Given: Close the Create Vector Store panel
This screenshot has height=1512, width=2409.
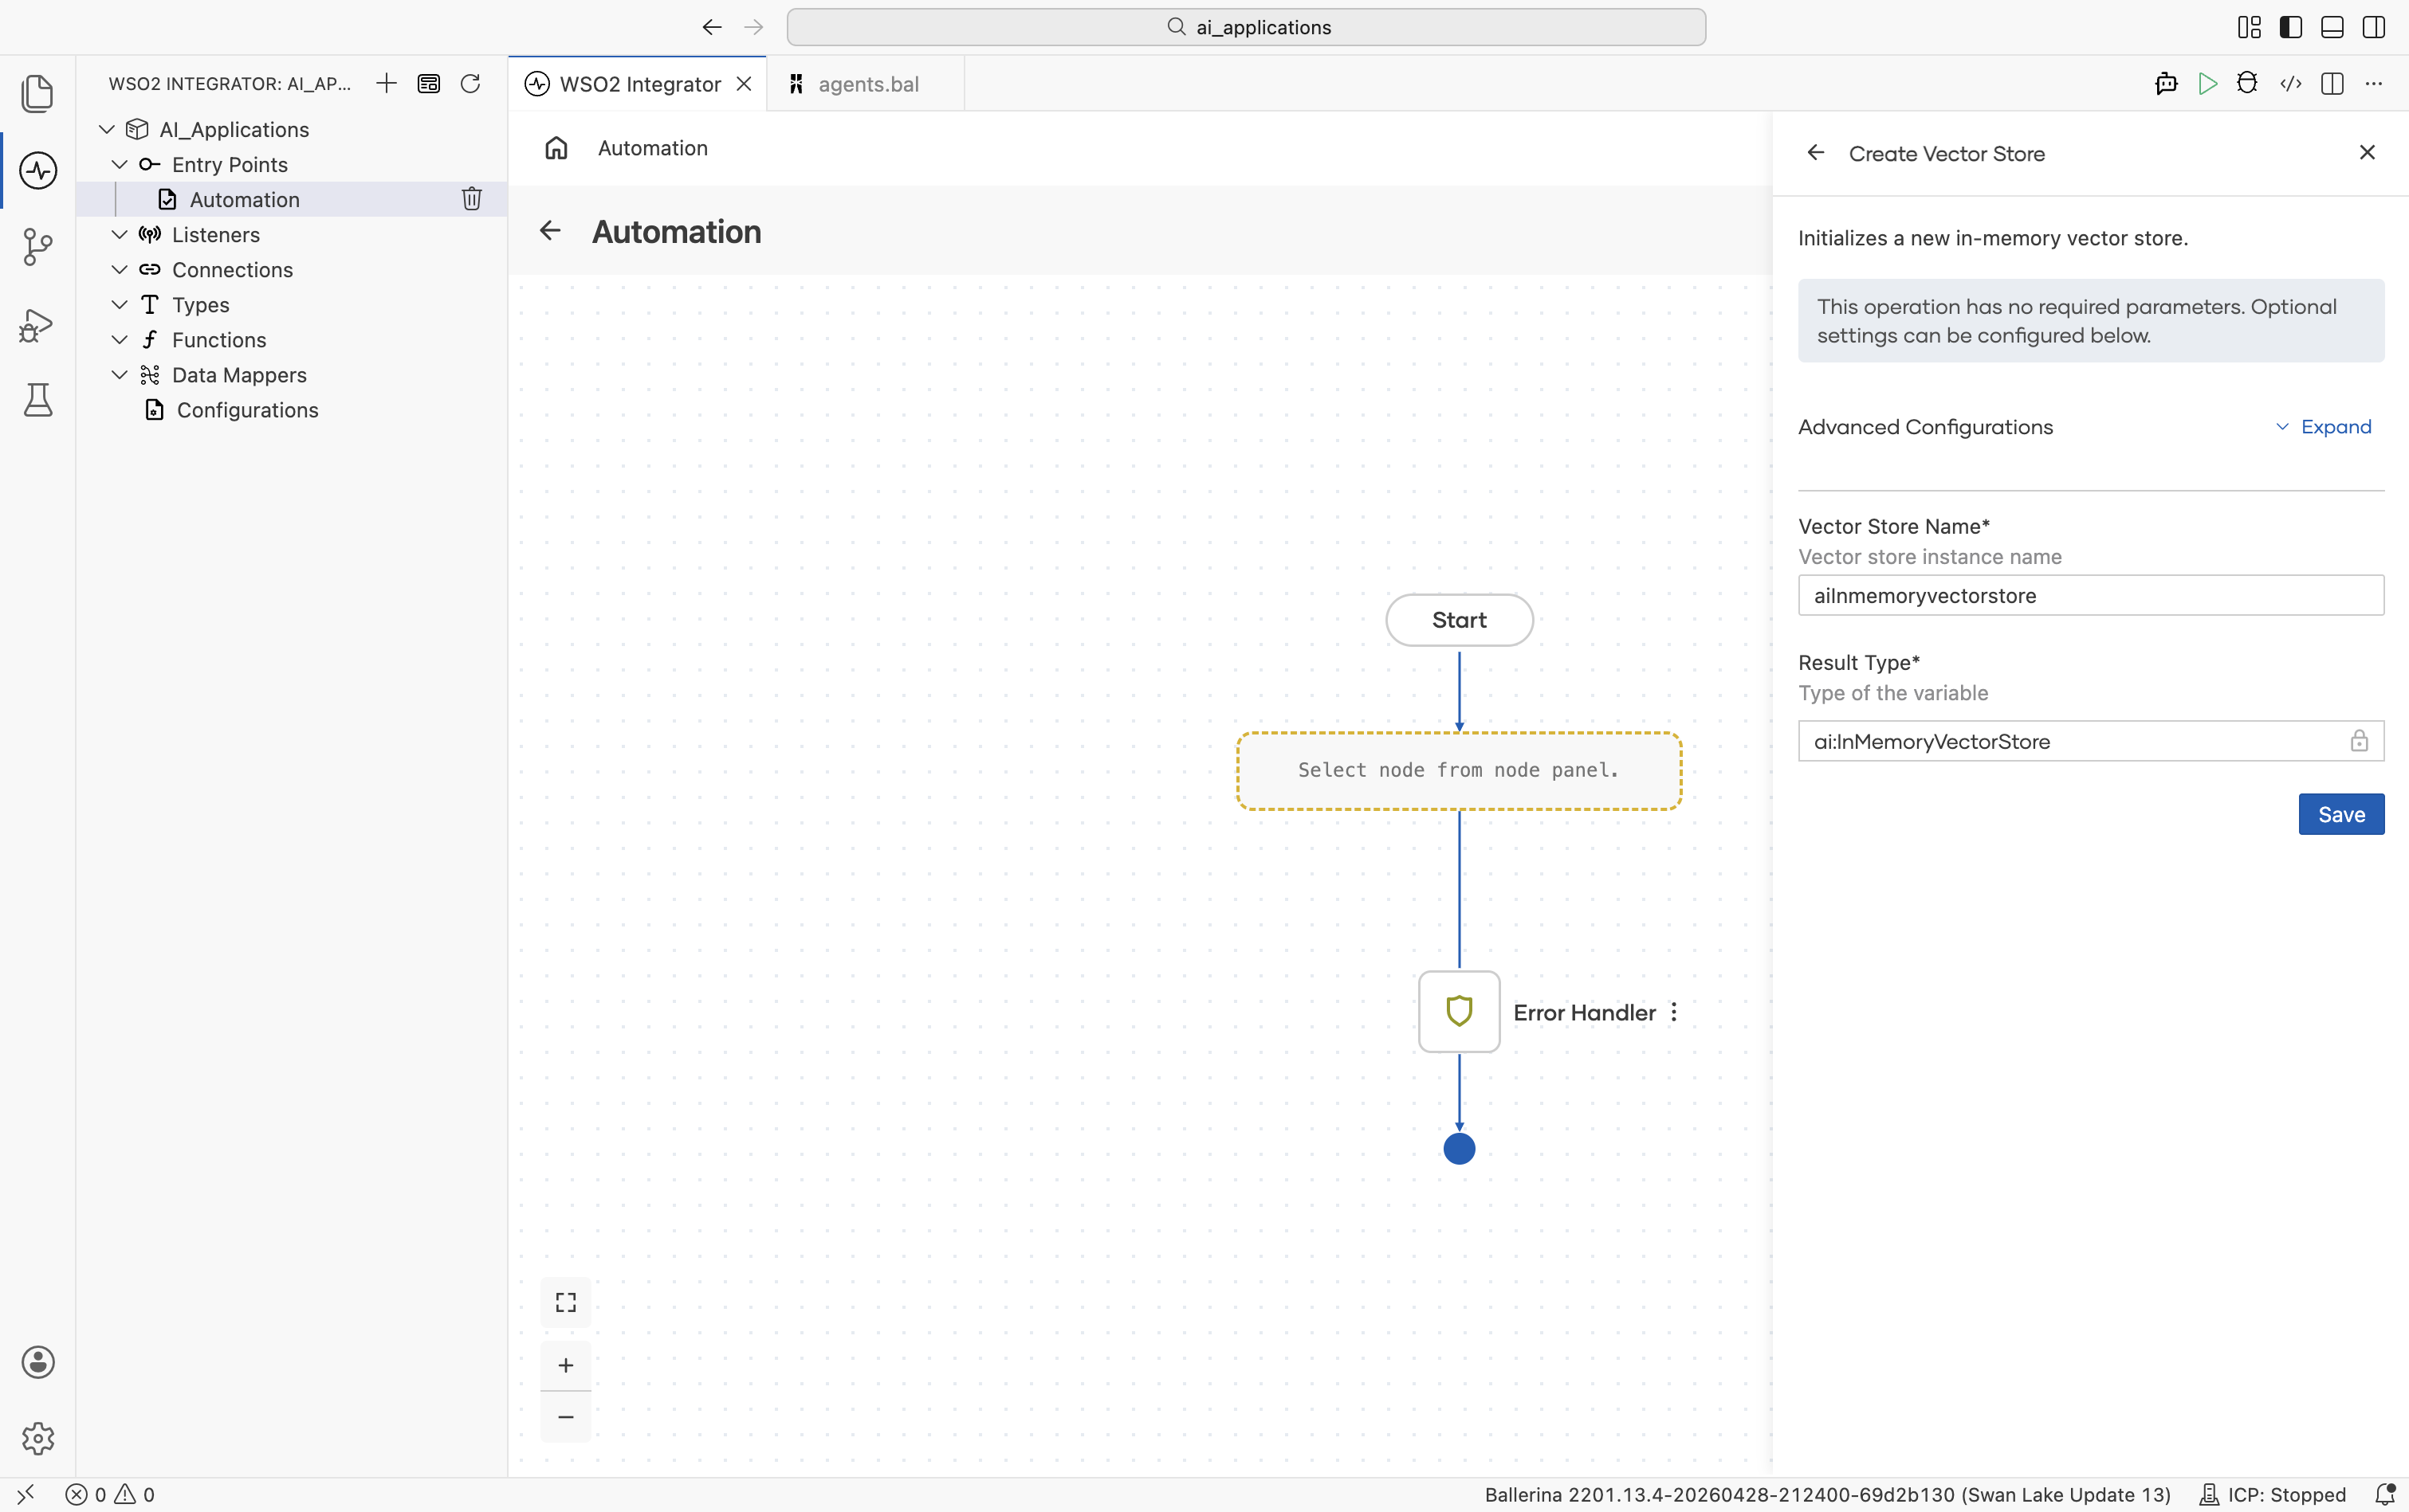Looking at the screenshot, I should click(2367, 152).
